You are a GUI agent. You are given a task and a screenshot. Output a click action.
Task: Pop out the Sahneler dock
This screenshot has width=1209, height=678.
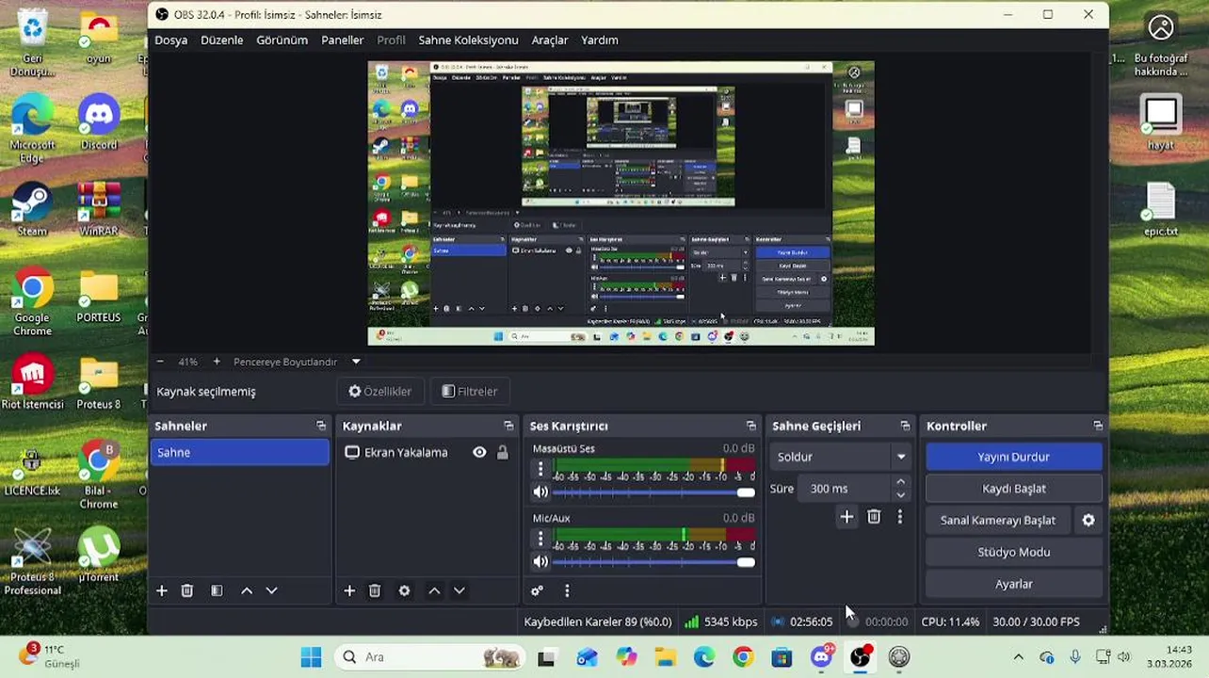321,426
